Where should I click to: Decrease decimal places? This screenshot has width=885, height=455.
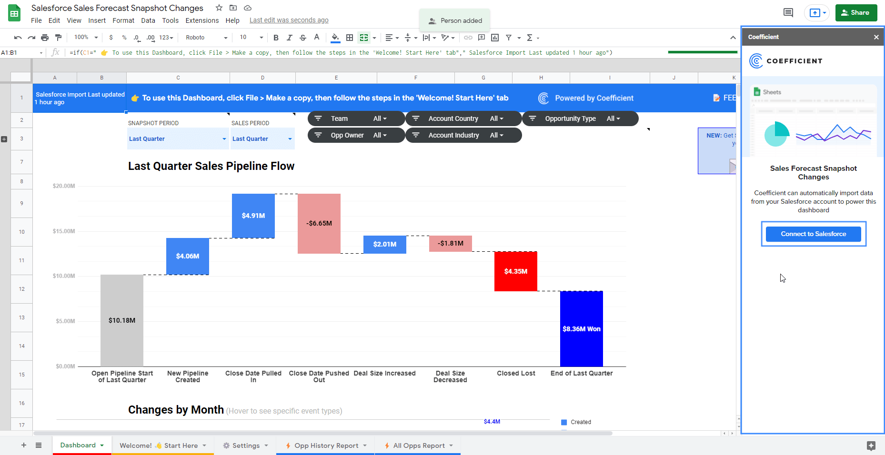pos(137,38)
